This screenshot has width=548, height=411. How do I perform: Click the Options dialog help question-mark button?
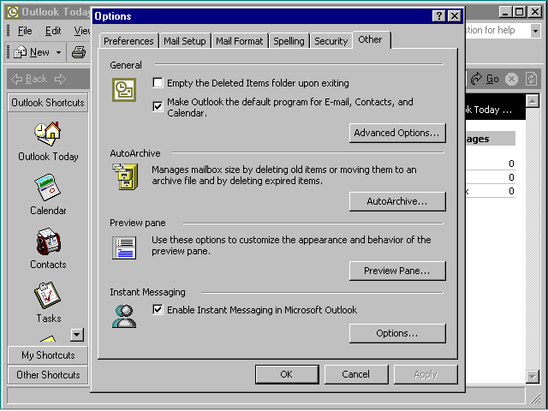(439, 16)
